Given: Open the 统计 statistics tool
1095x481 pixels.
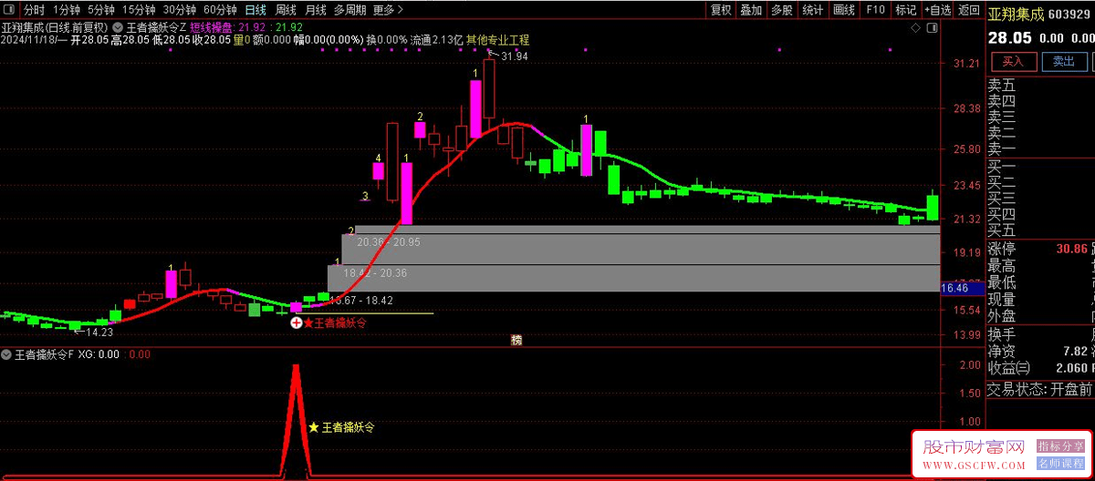Looking at the screenshot, I should [812, 10].
